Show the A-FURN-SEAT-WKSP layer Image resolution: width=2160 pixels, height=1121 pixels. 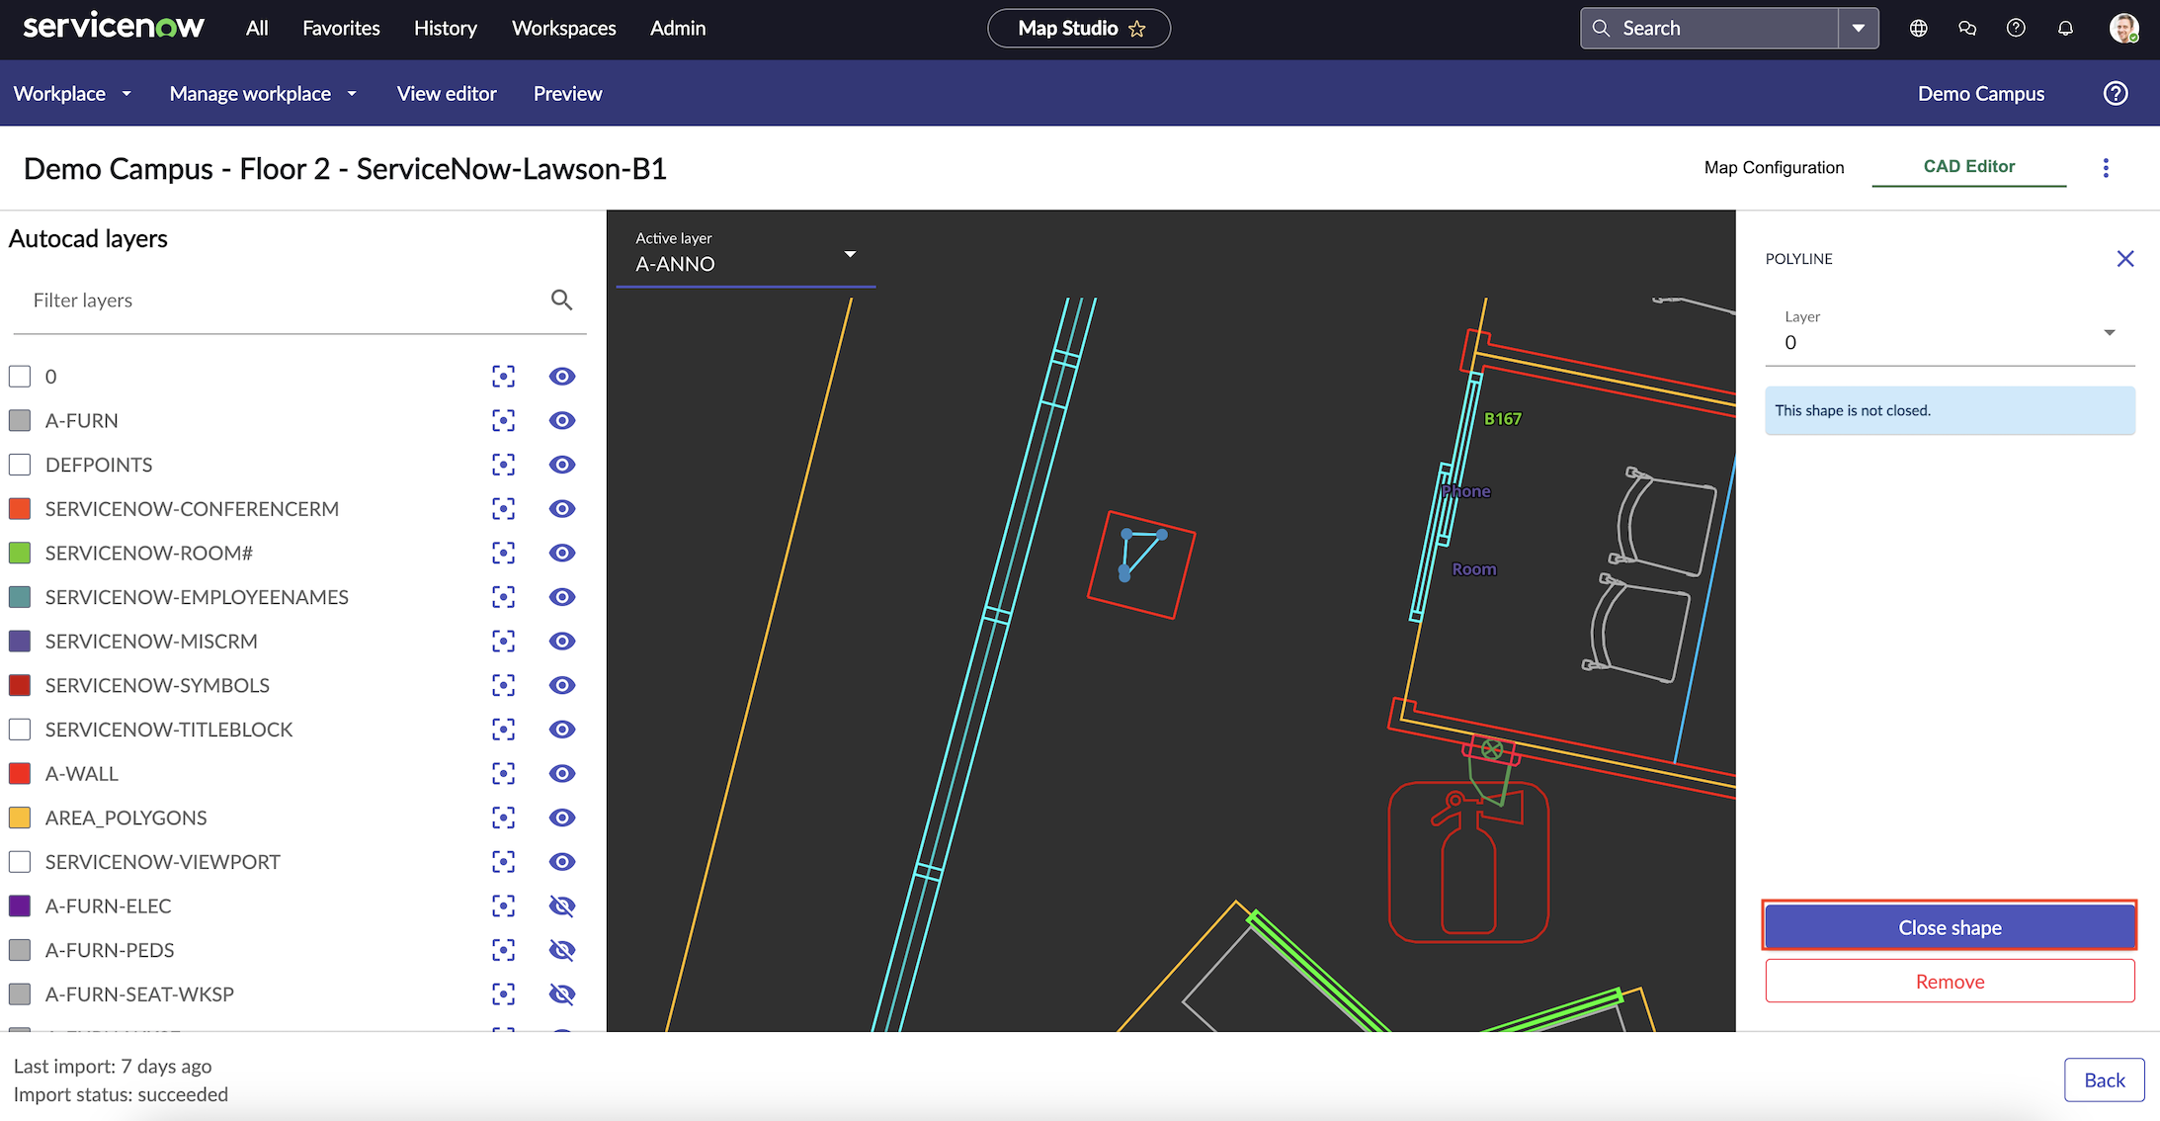[x=562, y=994]
